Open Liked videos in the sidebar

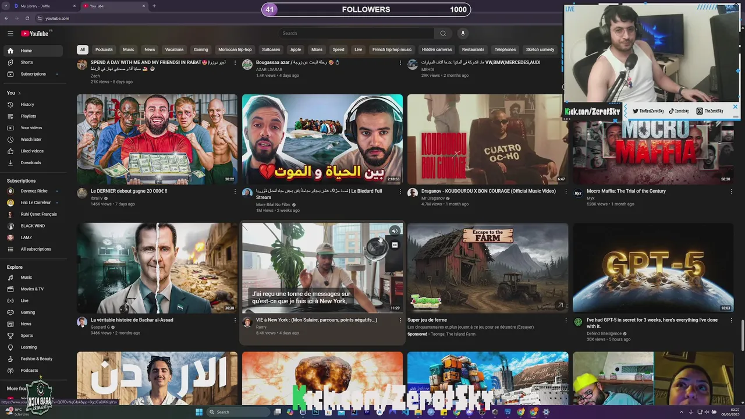[x=34, y=151]
